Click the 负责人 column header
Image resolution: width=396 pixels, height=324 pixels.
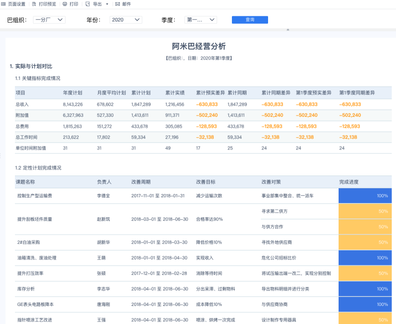point(104,182)
